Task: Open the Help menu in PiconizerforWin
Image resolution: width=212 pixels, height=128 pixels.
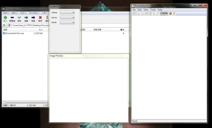Action: 160,10
